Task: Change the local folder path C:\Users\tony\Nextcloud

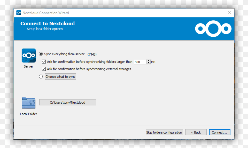Action: tap(67, 103)
